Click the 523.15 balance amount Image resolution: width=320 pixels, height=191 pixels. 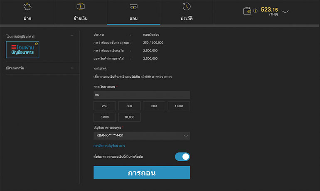[x=269, y=10]
